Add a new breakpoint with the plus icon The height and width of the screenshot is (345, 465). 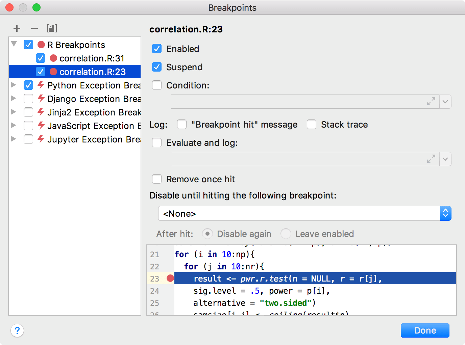[17, 28]
